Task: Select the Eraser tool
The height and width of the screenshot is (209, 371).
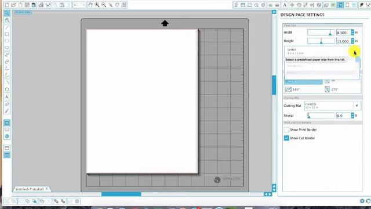Action: [x=7, y=104]
